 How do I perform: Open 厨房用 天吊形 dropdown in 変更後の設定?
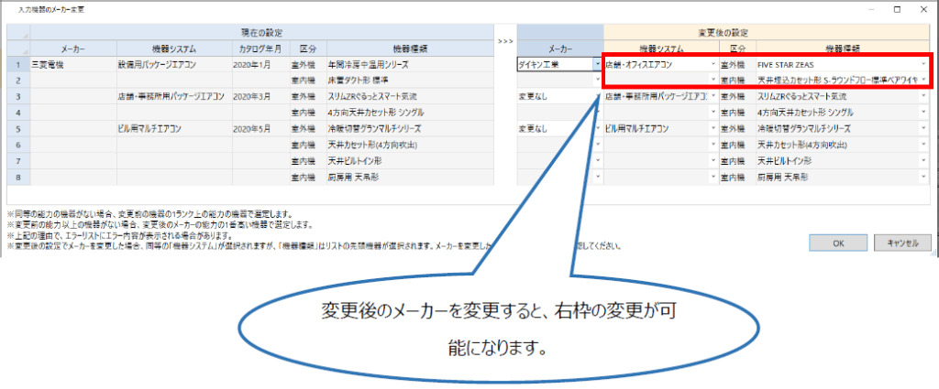pos(923,176)
